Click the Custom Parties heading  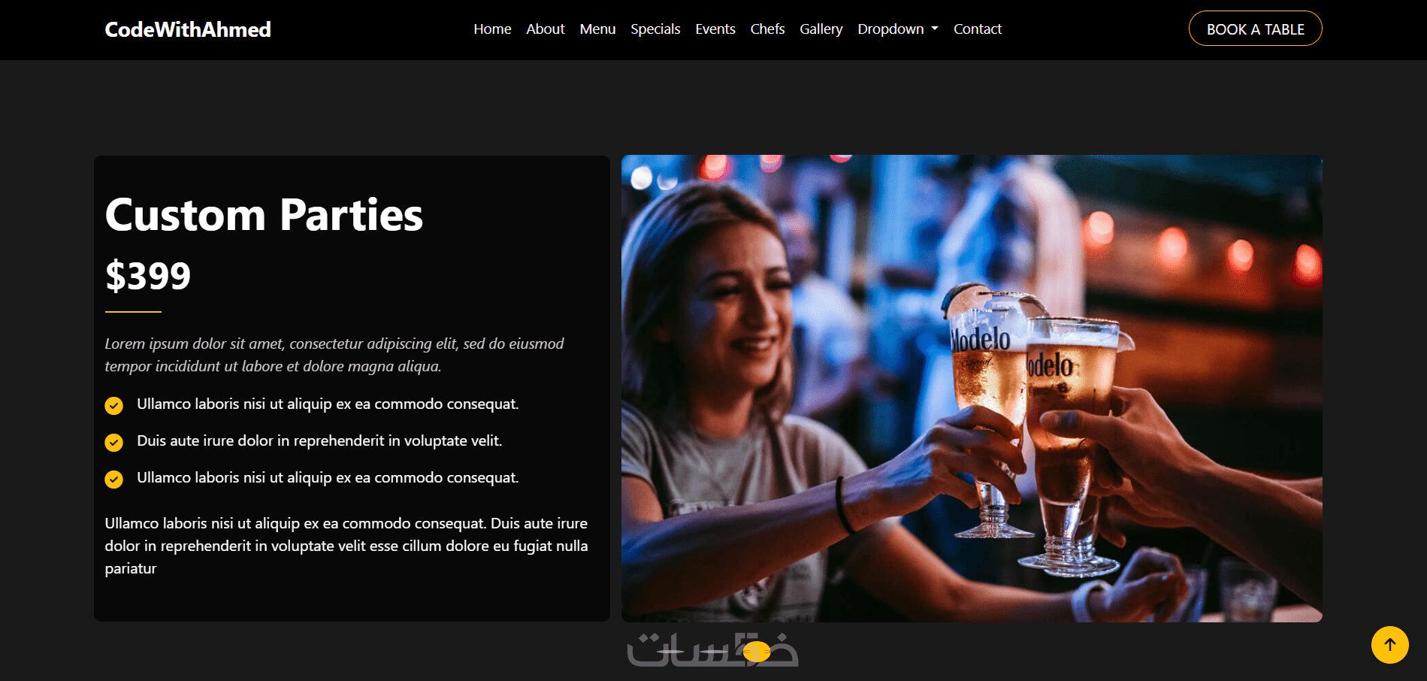264,215
